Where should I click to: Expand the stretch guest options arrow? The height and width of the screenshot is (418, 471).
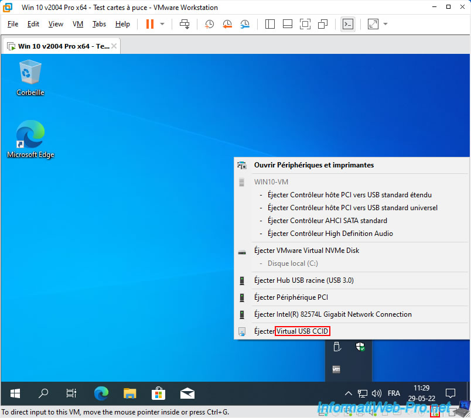[385, 24]
